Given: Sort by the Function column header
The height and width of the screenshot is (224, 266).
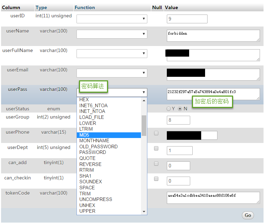Looking at the screenshot, I should 85,7.
